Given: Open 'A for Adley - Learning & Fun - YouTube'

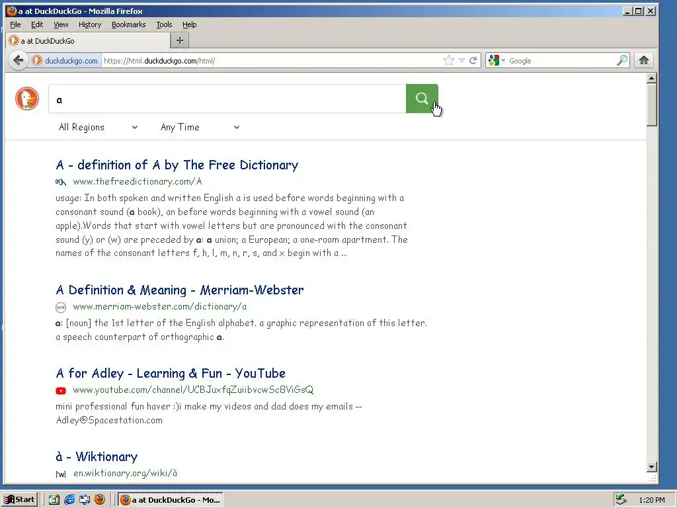Looking at the screenshot, I should tap(171, 373).
